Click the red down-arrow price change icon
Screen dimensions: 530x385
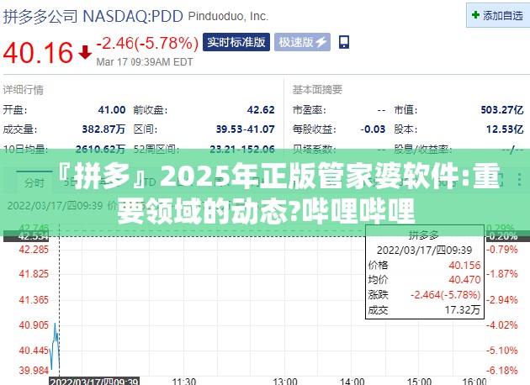[x=85, y=52]
